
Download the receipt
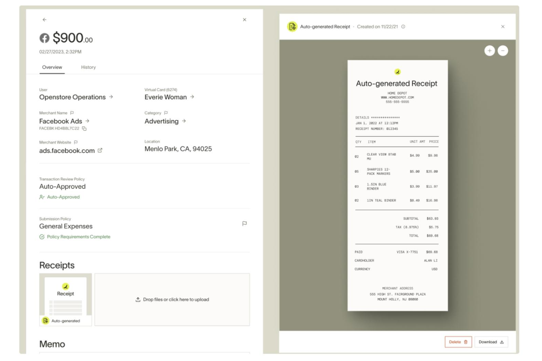tap(491, 342)
